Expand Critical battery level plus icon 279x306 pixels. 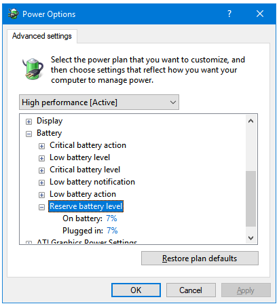(x=41, y=170)
